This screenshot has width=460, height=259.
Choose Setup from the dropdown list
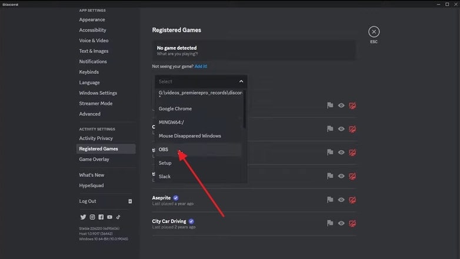click(199, 163)
